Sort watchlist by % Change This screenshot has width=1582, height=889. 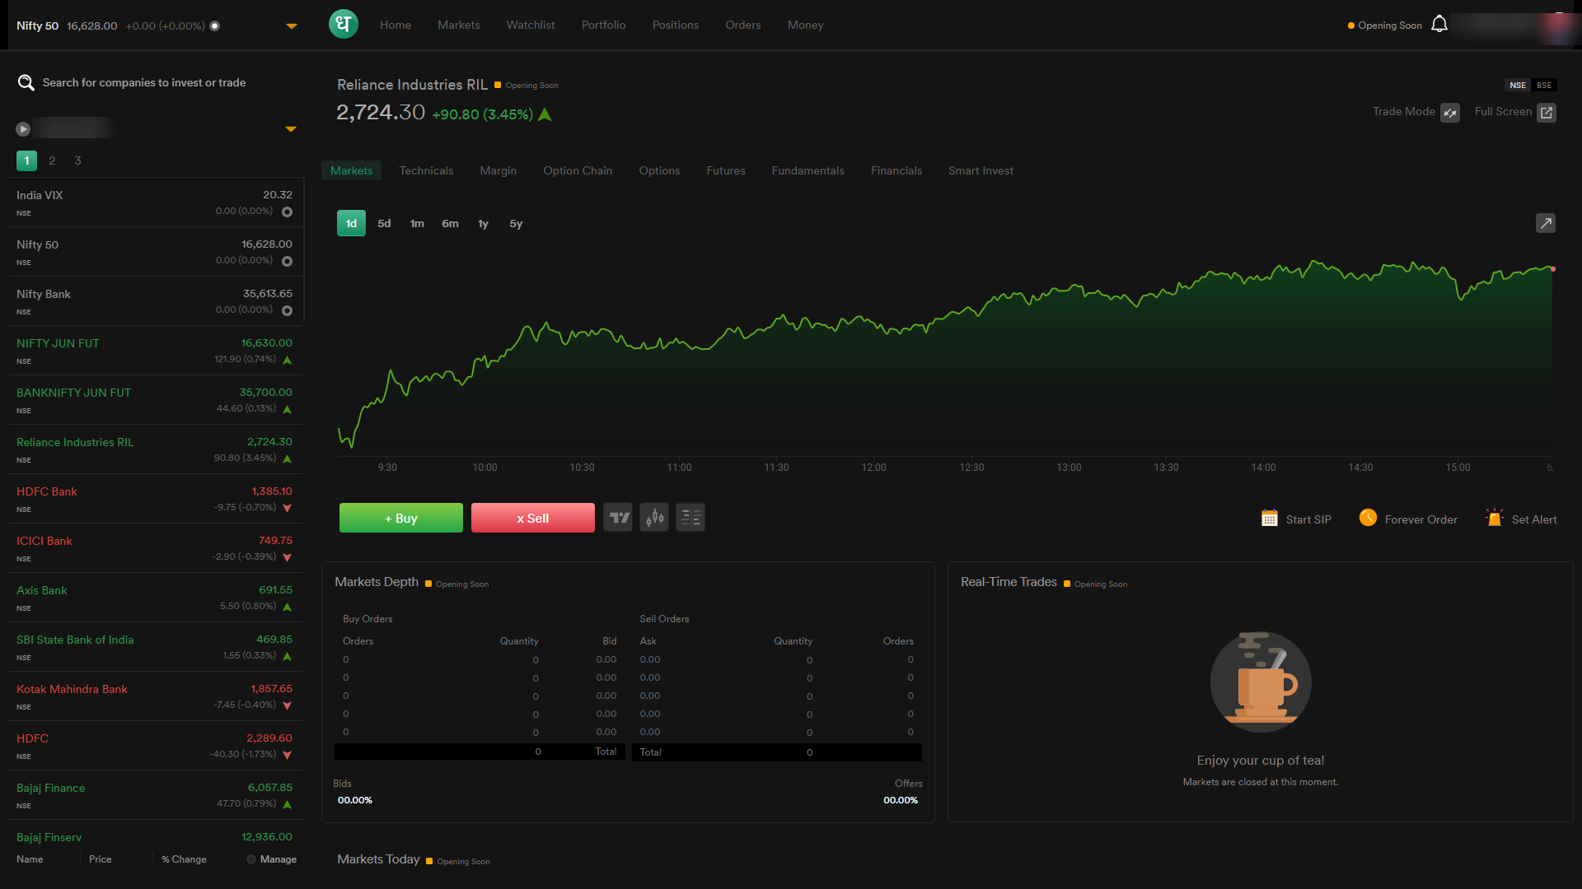point(184,859)
